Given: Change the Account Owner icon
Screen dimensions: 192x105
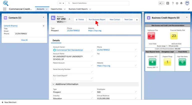Looking at the screenshot, I should (x=92, y=50).
